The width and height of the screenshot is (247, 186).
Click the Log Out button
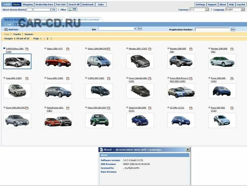241,5
